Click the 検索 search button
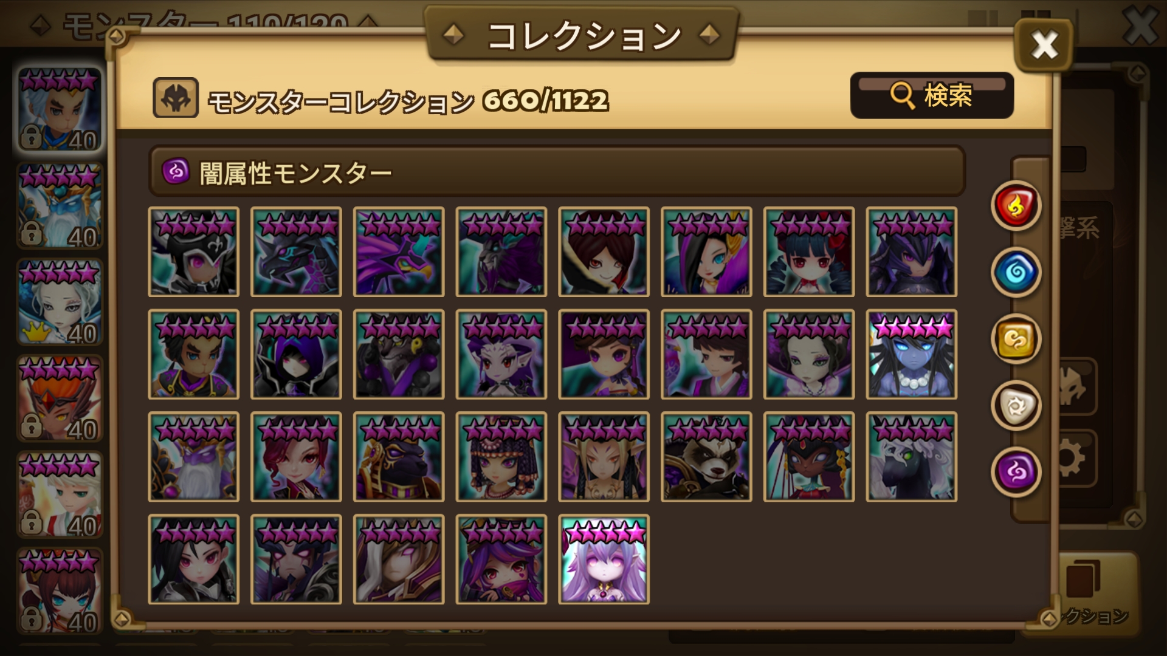This screenshot has height=656, width=1167. coord(932,95)
